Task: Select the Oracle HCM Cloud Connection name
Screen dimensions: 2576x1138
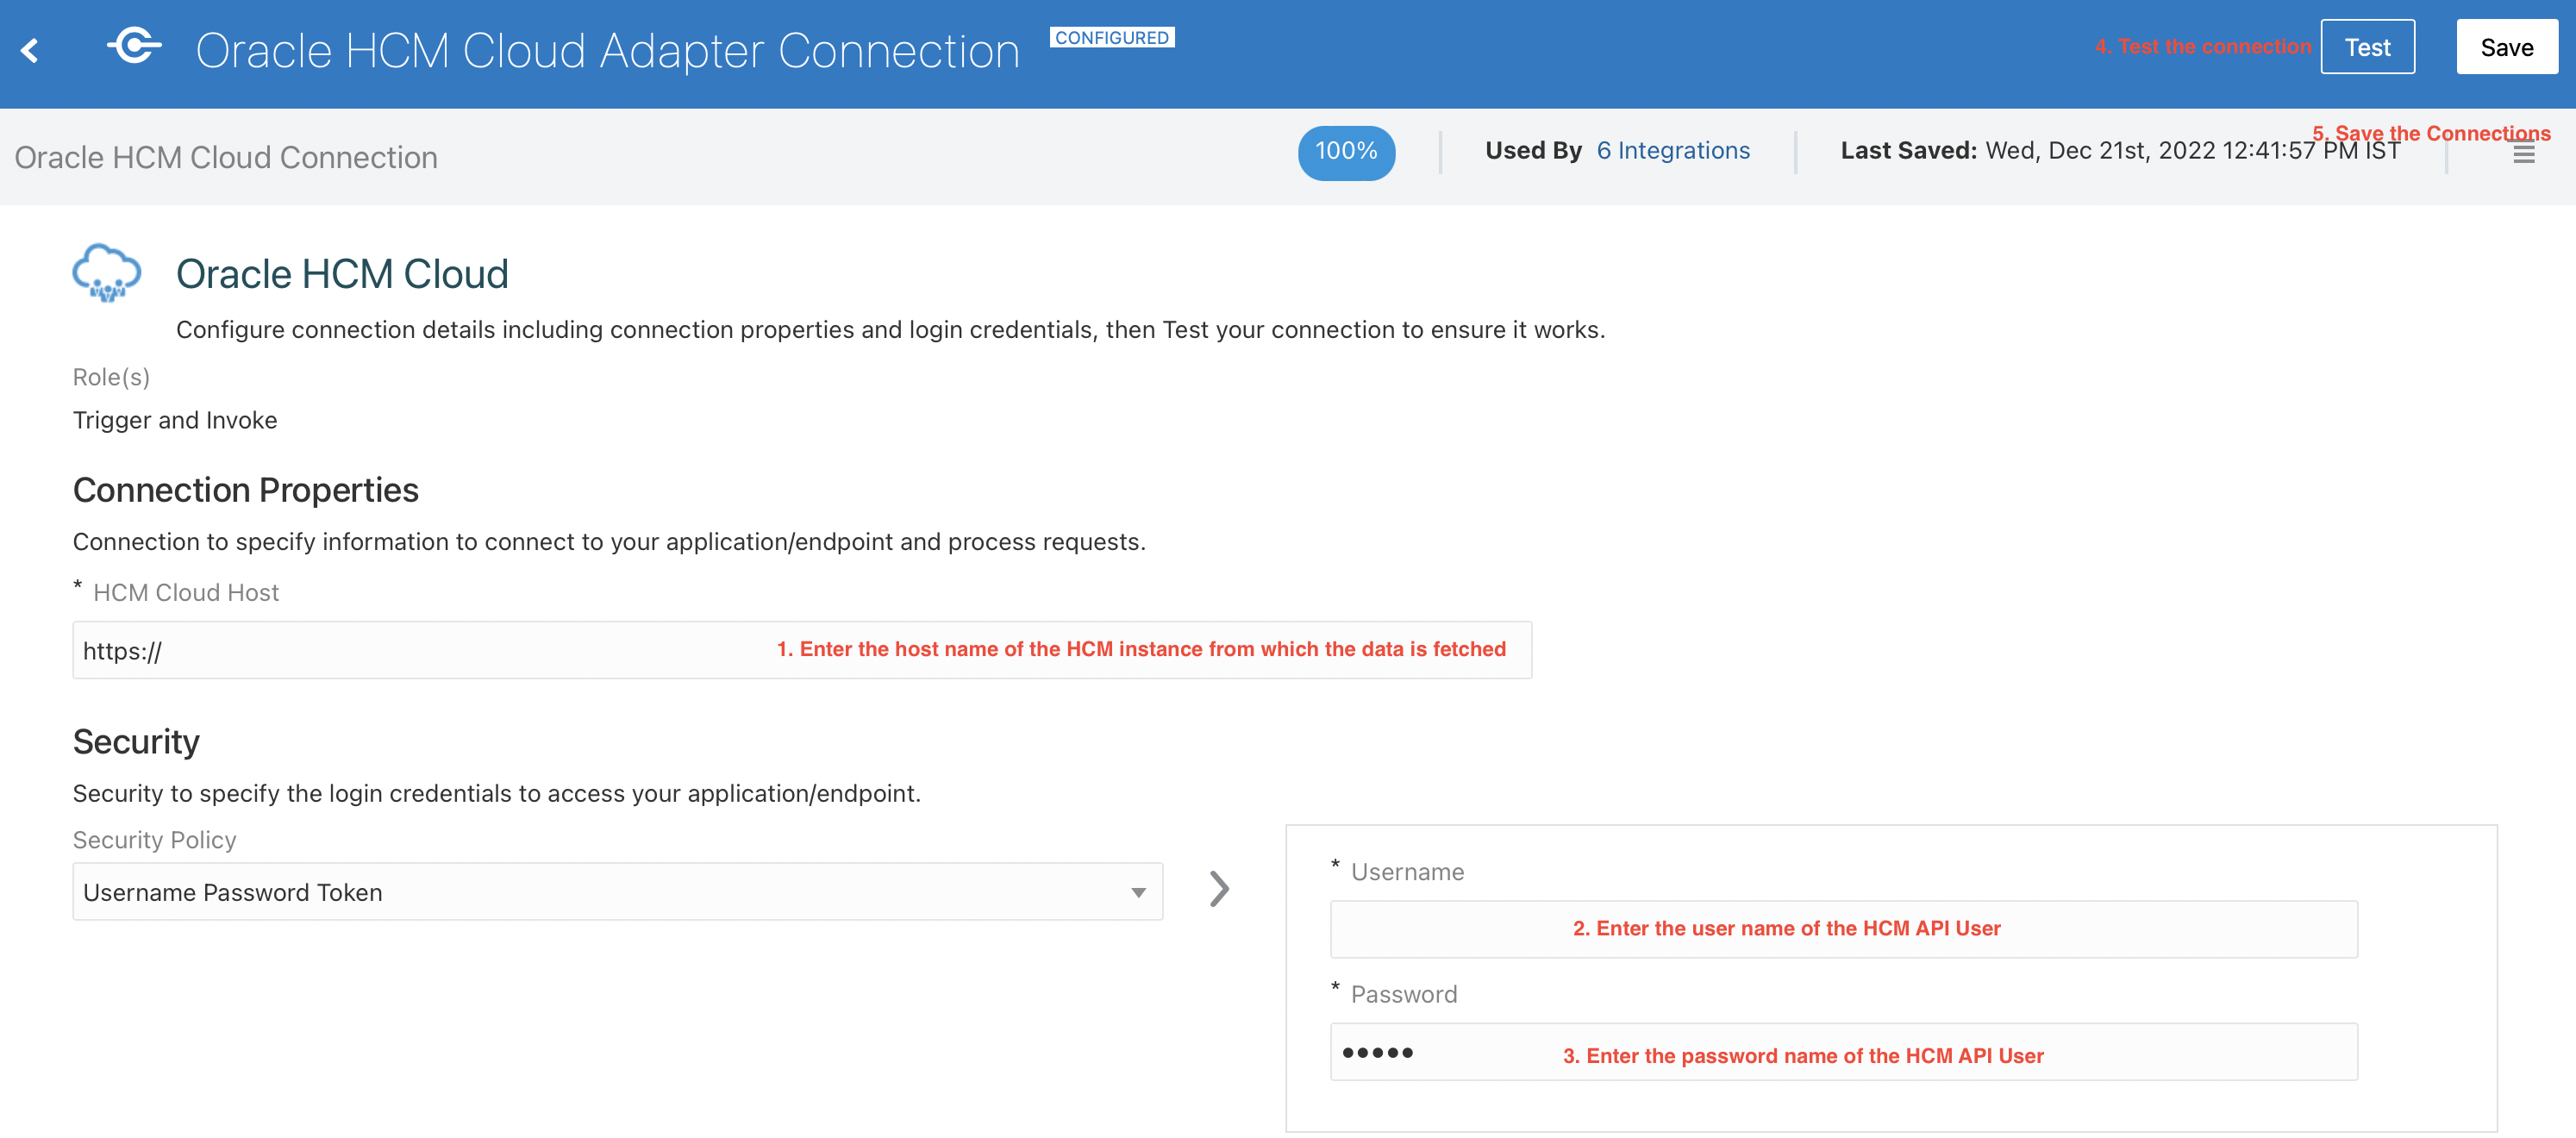Action: coord(226,158)
